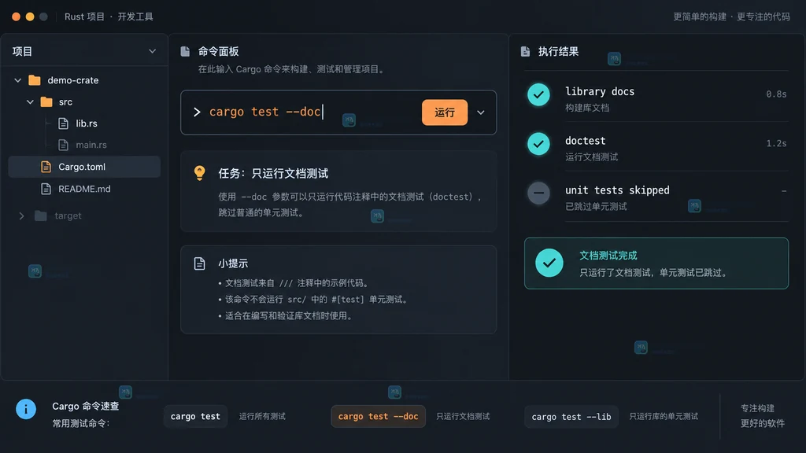806x453 pixels.
Task: Click the 运行所有测试 description
Action: pos(262,417)
